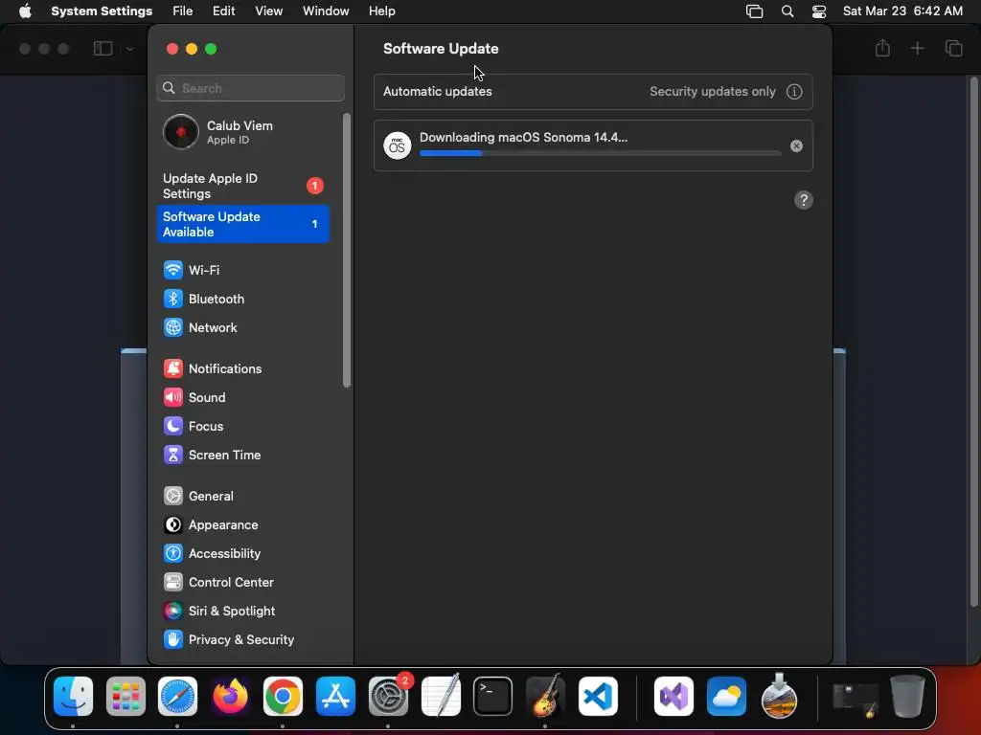The width and height of the screenshot is (981, 735).
Task: Click the date and time in the menu bar
Action: pos(902,11)
